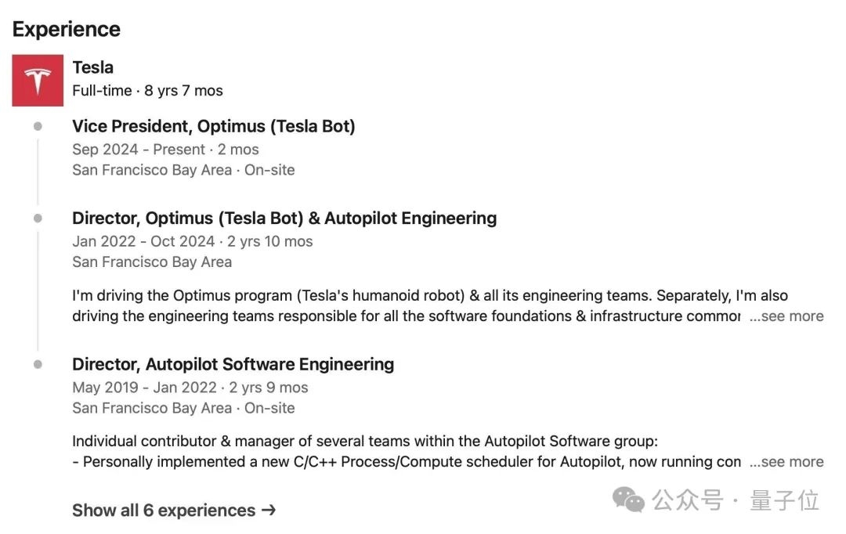The image size is (846, 534).
Task: Click Full-time 8 yrs 7 mos text
Action: [x=147, y=91]
